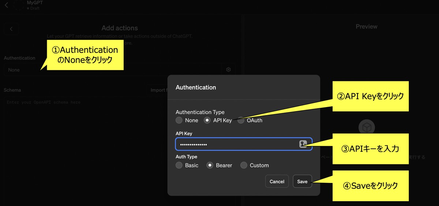The width and height of the screenshot is (439, 206).
Task: Click the cube icon in Preview pane
Action: (x=367, y=127)
